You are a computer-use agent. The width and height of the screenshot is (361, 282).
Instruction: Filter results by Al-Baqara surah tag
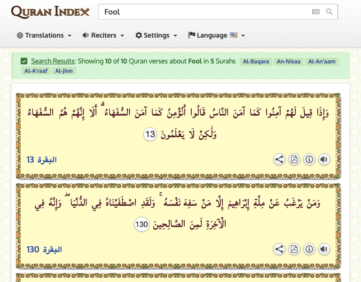coord(256,62)
